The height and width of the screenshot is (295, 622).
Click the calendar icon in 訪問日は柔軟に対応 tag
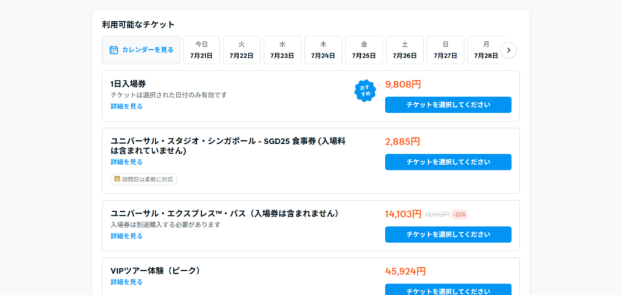[117, 179]
